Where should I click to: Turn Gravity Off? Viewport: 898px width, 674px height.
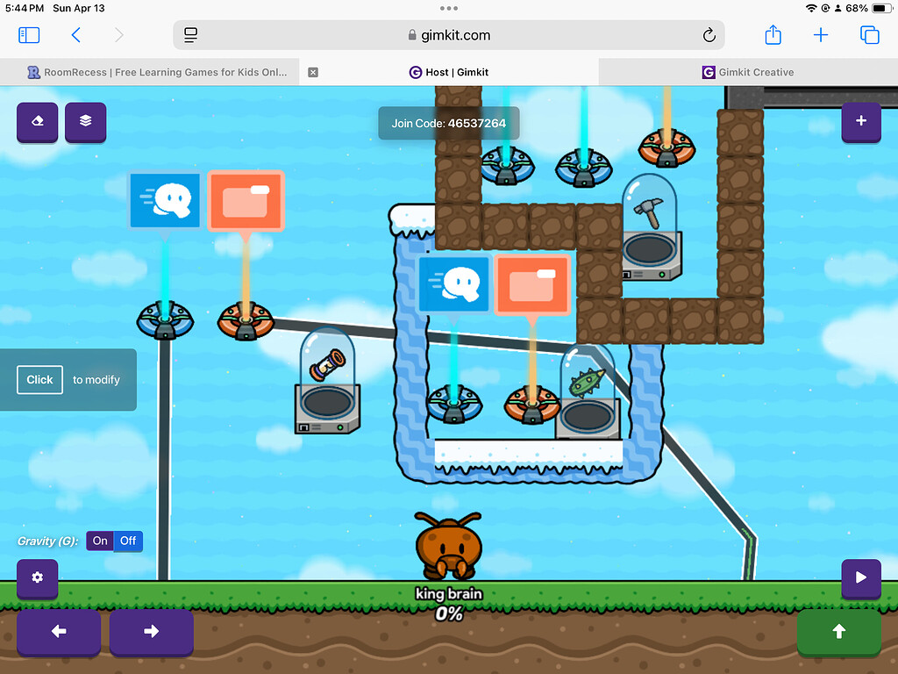pos(128,541)
